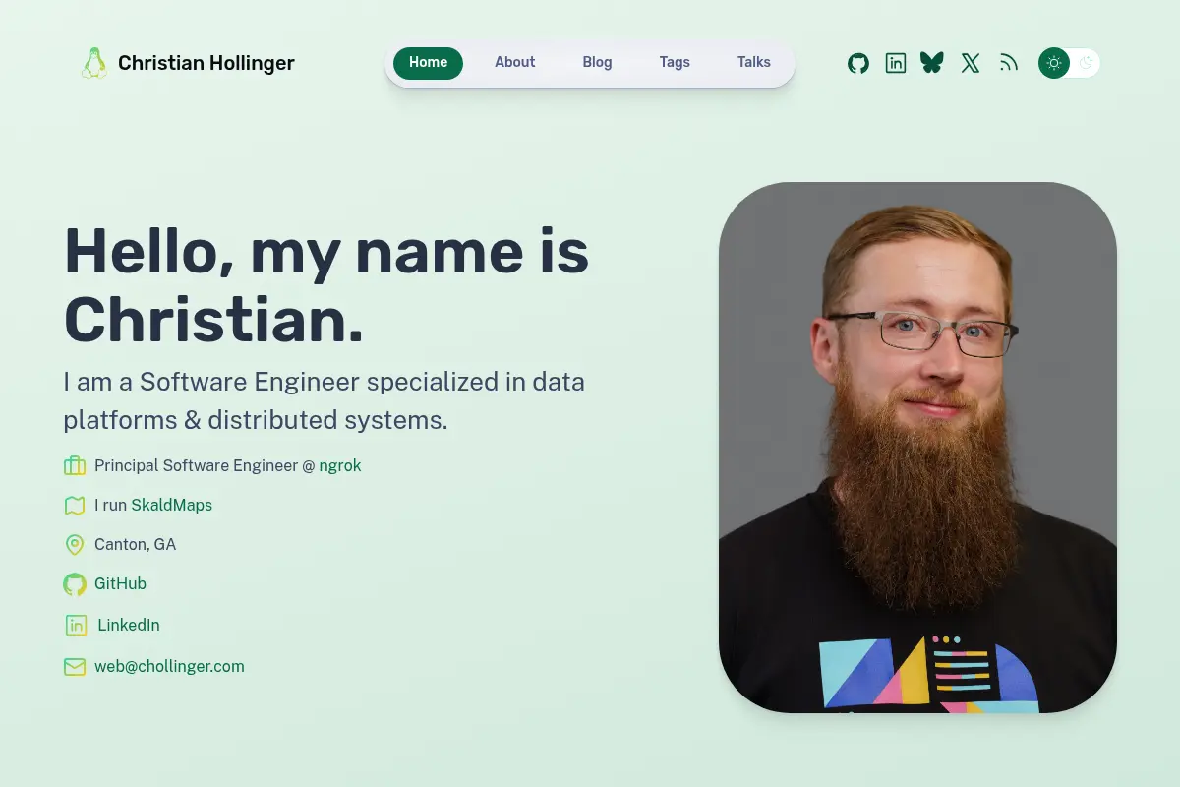Click the envelope email icon
Viewport: 1180px width, 787px height.
pyautogui.click(x=75, y=667)
